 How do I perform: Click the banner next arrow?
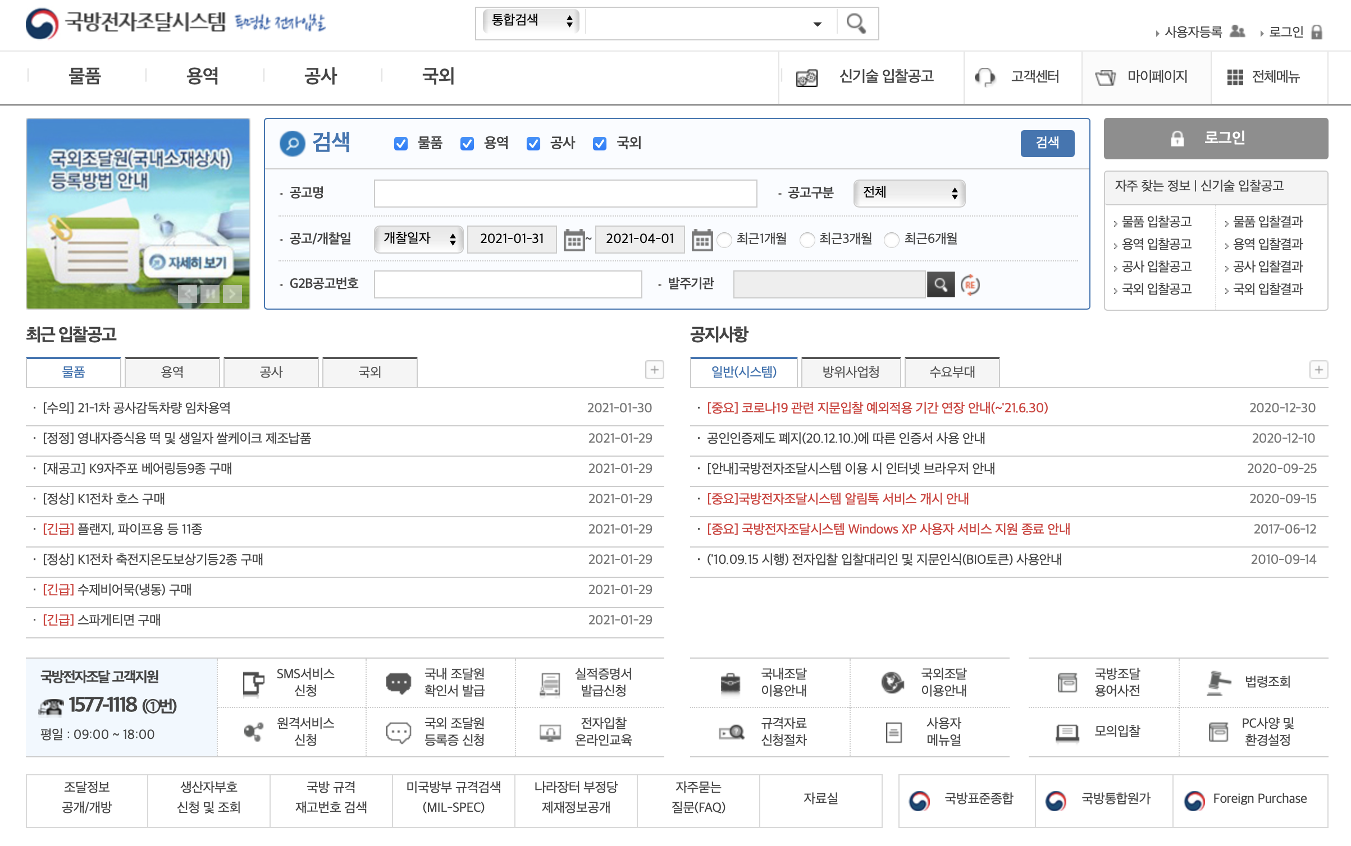click(232, 293)
